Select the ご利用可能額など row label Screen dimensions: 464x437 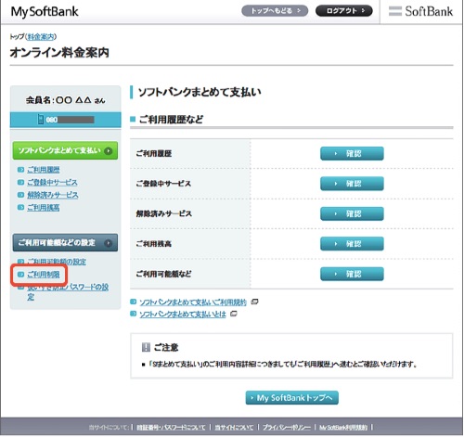pyautogui.click(x=163, y=274)
